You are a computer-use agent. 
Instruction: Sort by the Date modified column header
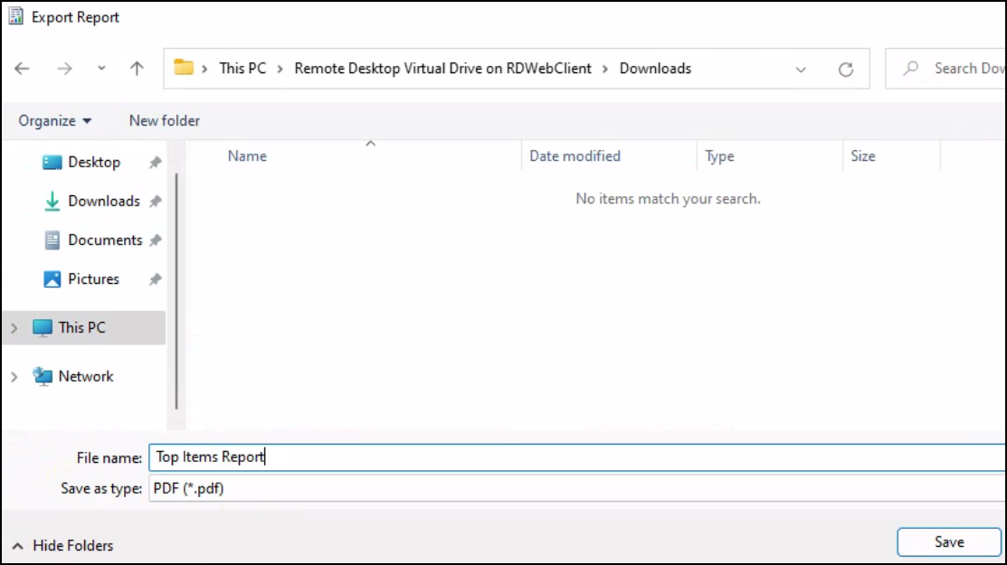(575, 155)
